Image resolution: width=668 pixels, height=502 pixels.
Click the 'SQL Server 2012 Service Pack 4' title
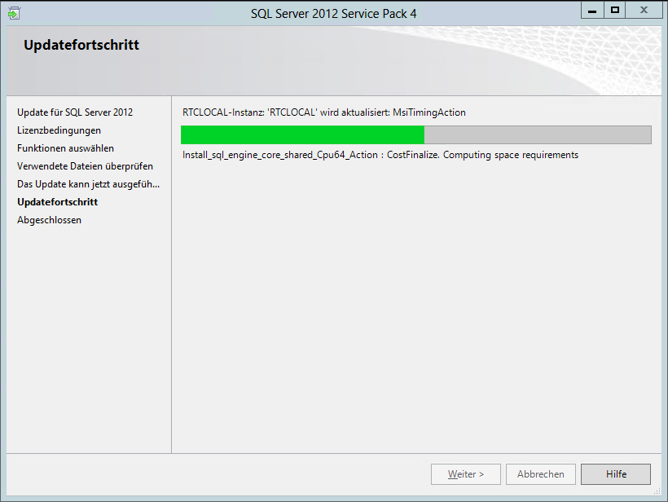click(333, 14)
